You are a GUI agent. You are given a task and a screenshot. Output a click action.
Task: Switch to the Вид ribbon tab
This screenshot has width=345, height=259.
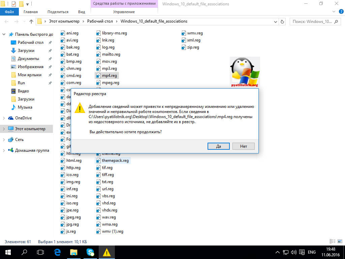pos(82,12)
